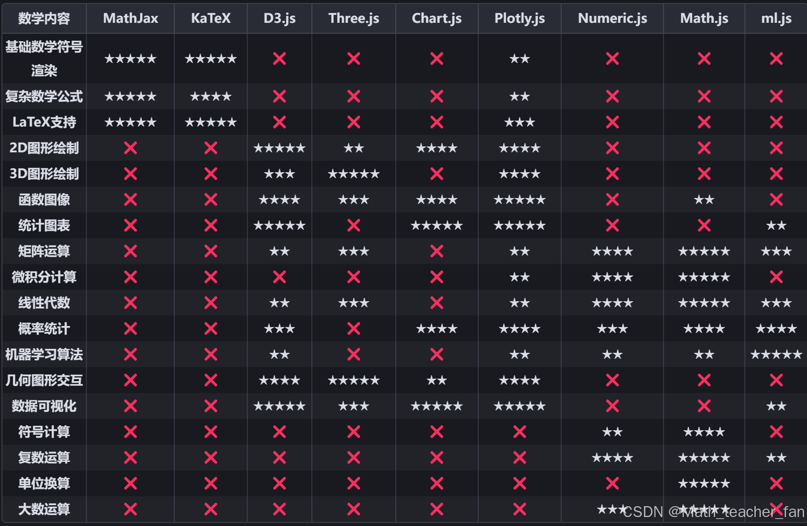Click the Numeric.js X in 函数图像 row

[x=612, y=199]
